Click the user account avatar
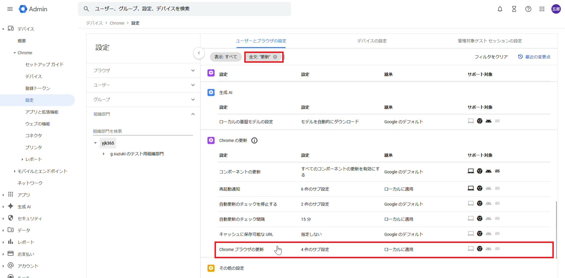 [556, 9]
